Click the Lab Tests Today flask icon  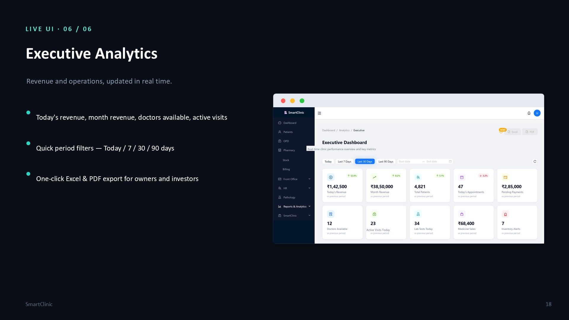(x=418, y=214)
